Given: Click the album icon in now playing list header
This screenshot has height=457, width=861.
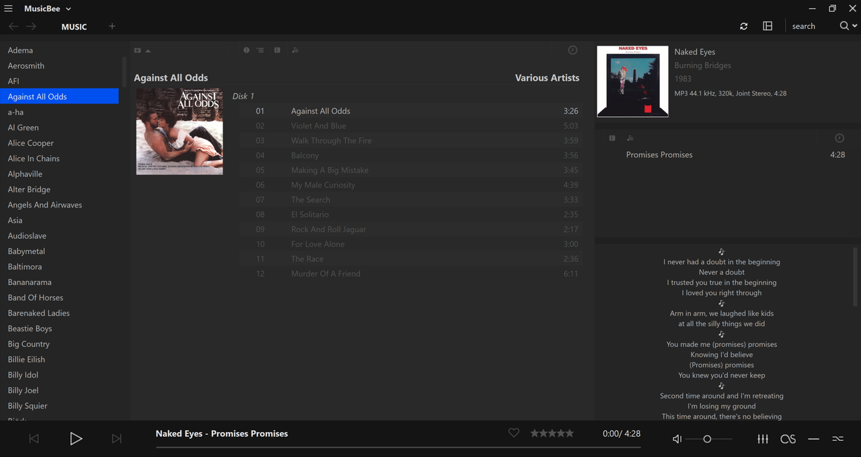Looking at the screenshot, I should pos(612,138).
